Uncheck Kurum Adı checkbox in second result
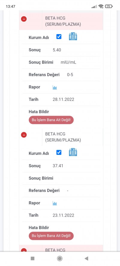The image size is (120, 266). coord(59,152)
